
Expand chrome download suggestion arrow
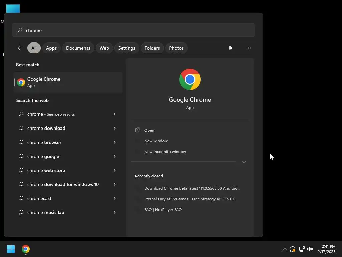pyautogui.click(x=114, y=128)
